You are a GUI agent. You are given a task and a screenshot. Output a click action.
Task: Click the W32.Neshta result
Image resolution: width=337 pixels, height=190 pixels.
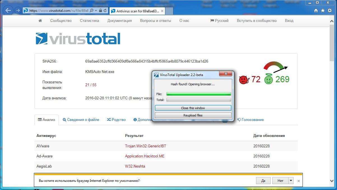coord(135,166)
